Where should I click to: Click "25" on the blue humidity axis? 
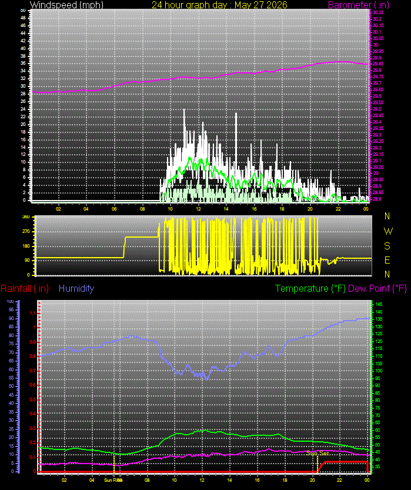(12, 429)
